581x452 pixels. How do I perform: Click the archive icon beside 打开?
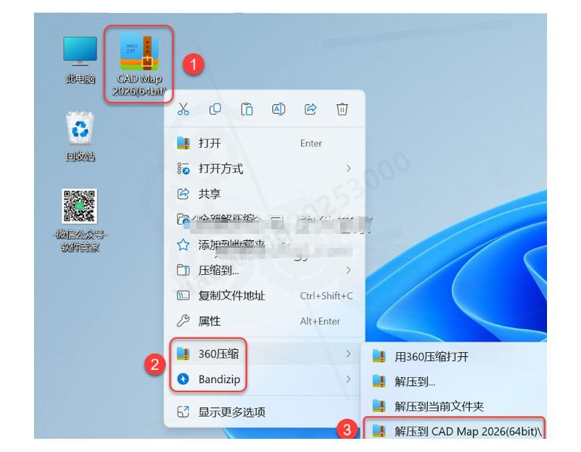[183, 143]
